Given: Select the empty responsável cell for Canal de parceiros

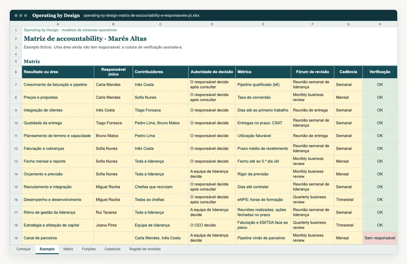Looking at the screenshot, I should click(x=114, y=238).
